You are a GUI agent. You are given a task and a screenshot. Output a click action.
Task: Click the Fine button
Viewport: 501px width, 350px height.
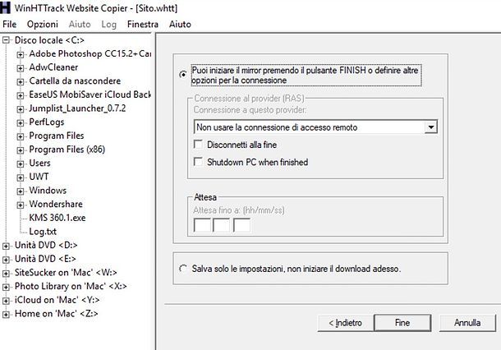(402, 323)
